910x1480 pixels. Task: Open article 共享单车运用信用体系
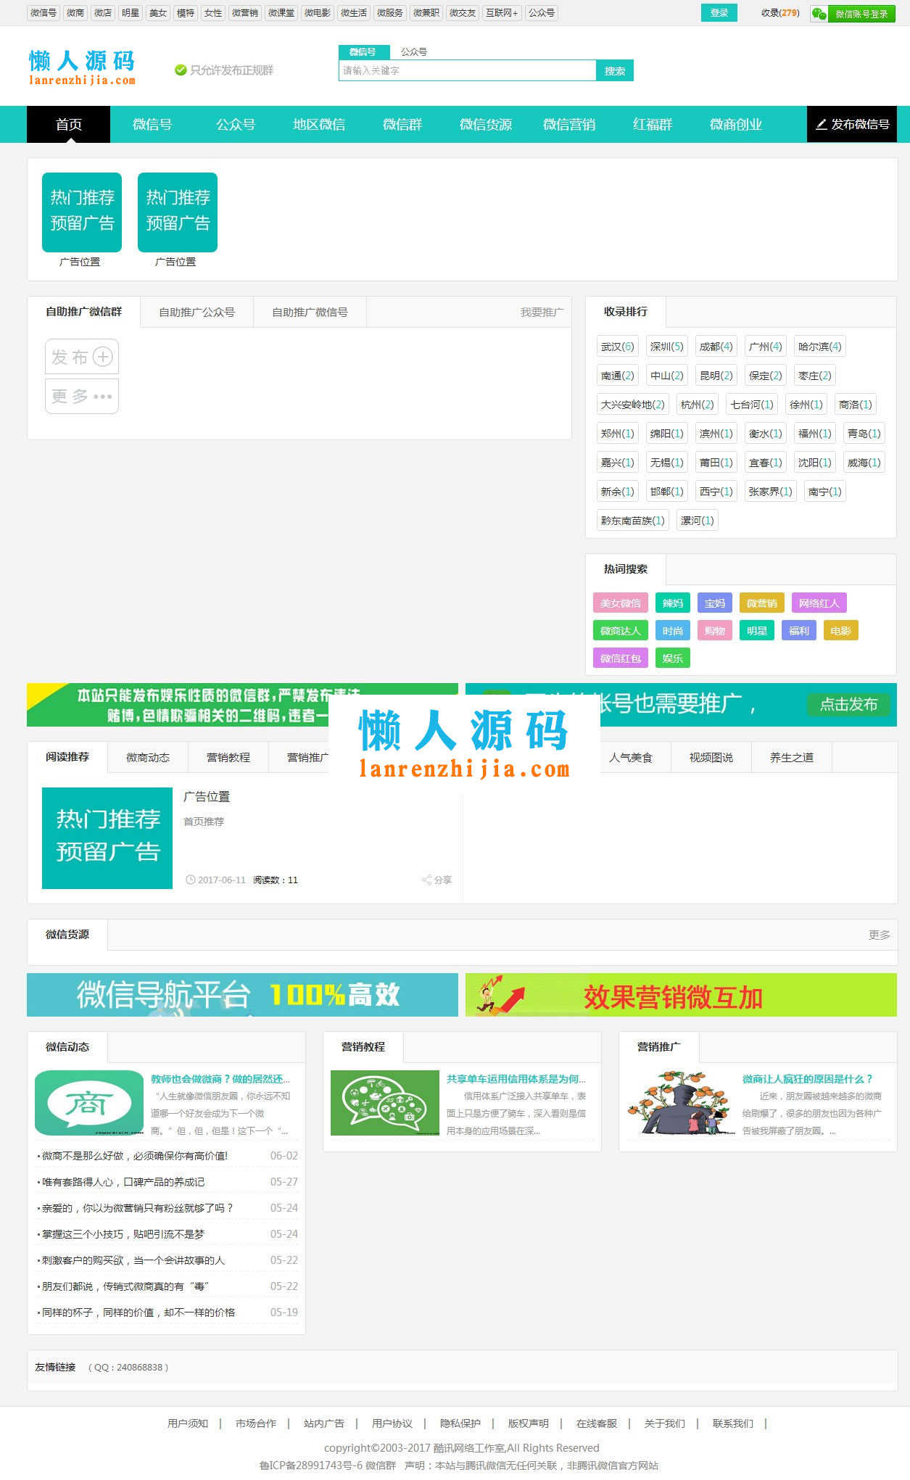point(516,1079)
